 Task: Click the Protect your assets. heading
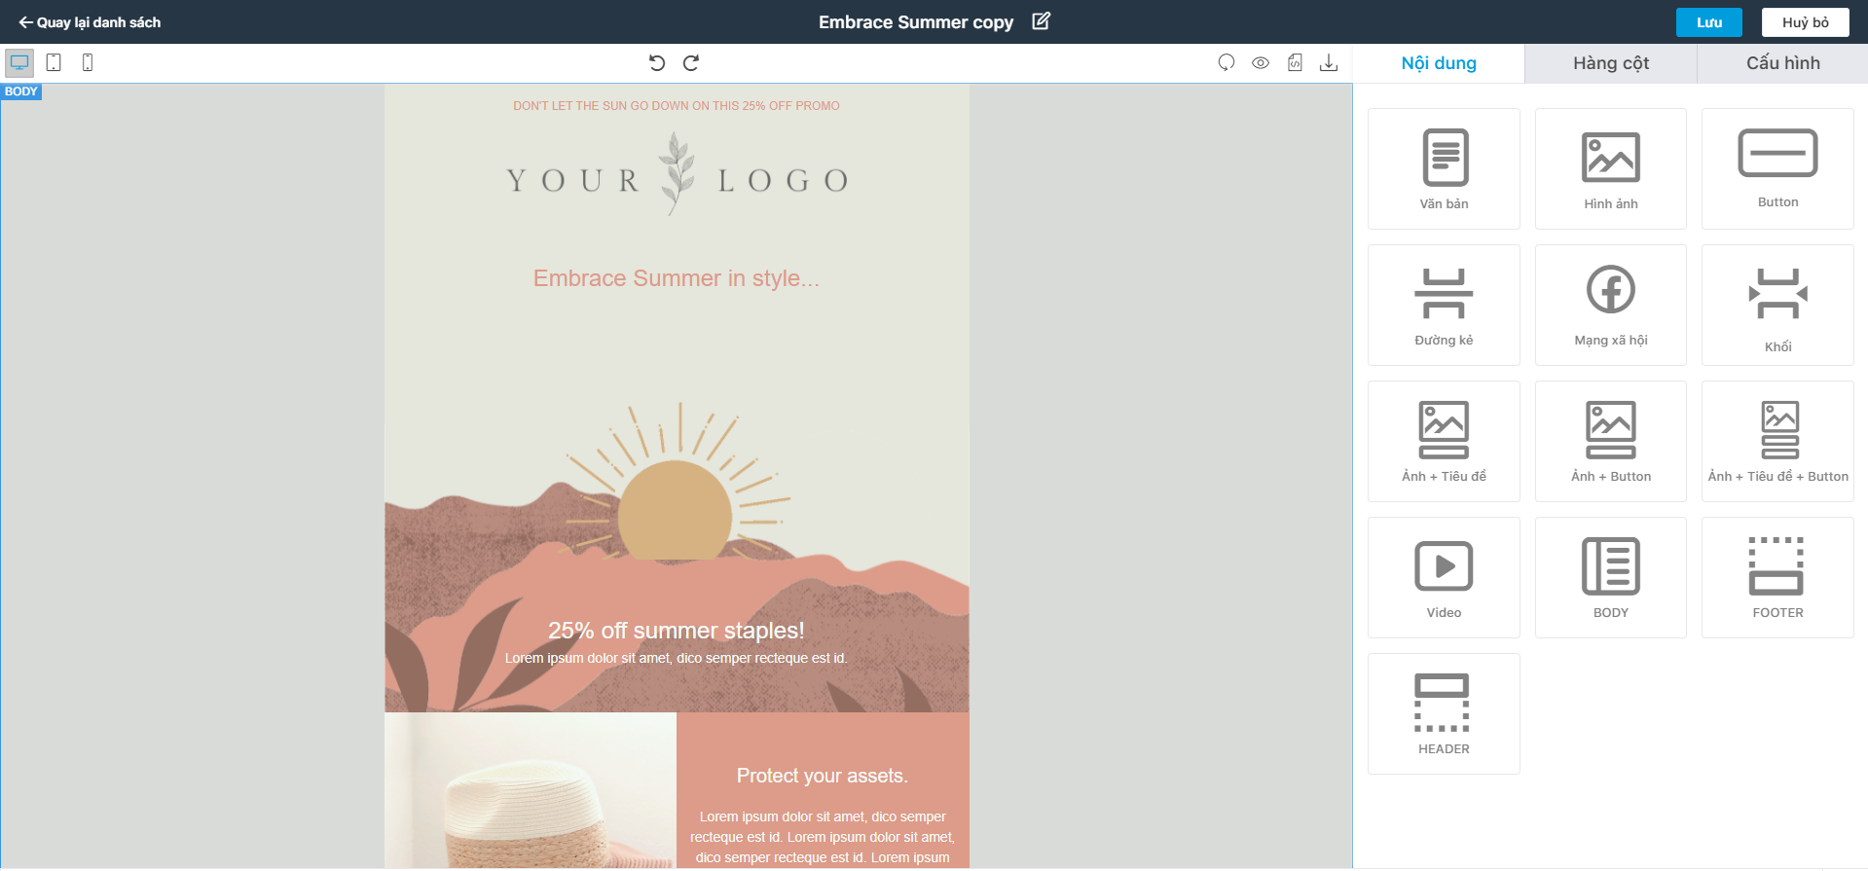823,776
